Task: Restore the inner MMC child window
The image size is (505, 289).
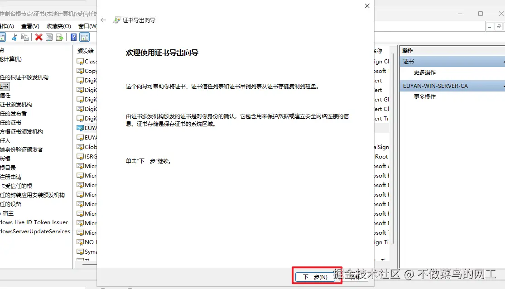Action: 499,27
